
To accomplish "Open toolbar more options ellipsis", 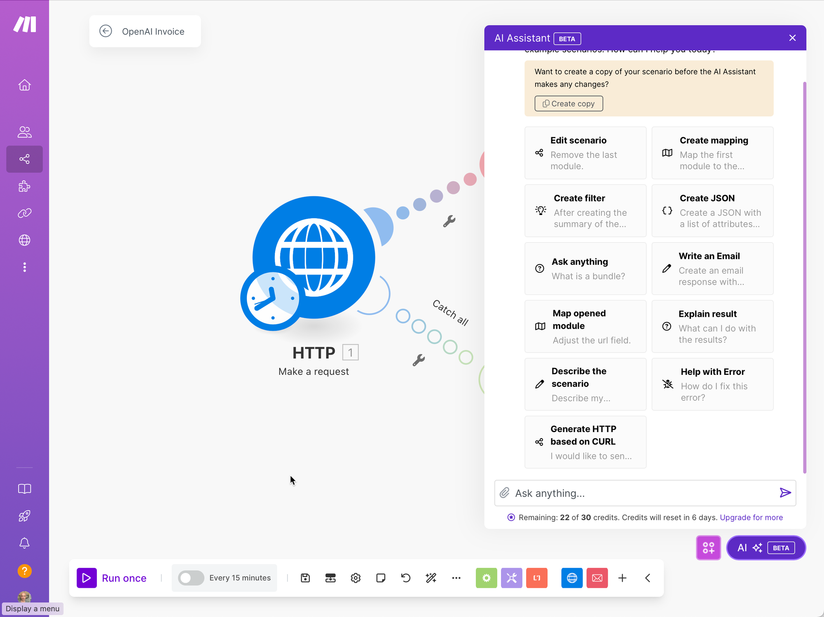I will point(456,578).
